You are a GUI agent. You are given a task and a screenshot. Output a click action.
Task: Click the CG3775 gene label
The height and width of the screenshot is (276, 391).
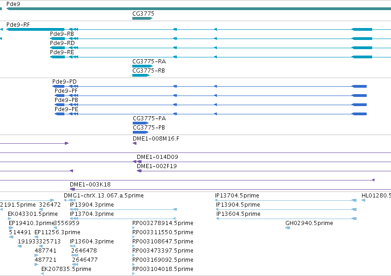point(143,13)
